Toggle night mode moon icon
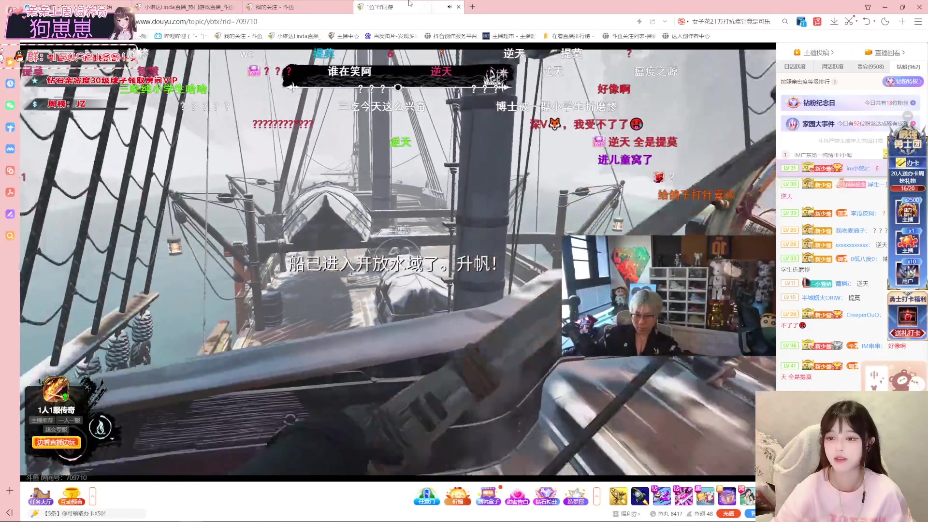The height and width of the screenshot is (522, 928). tap(885, 22)
